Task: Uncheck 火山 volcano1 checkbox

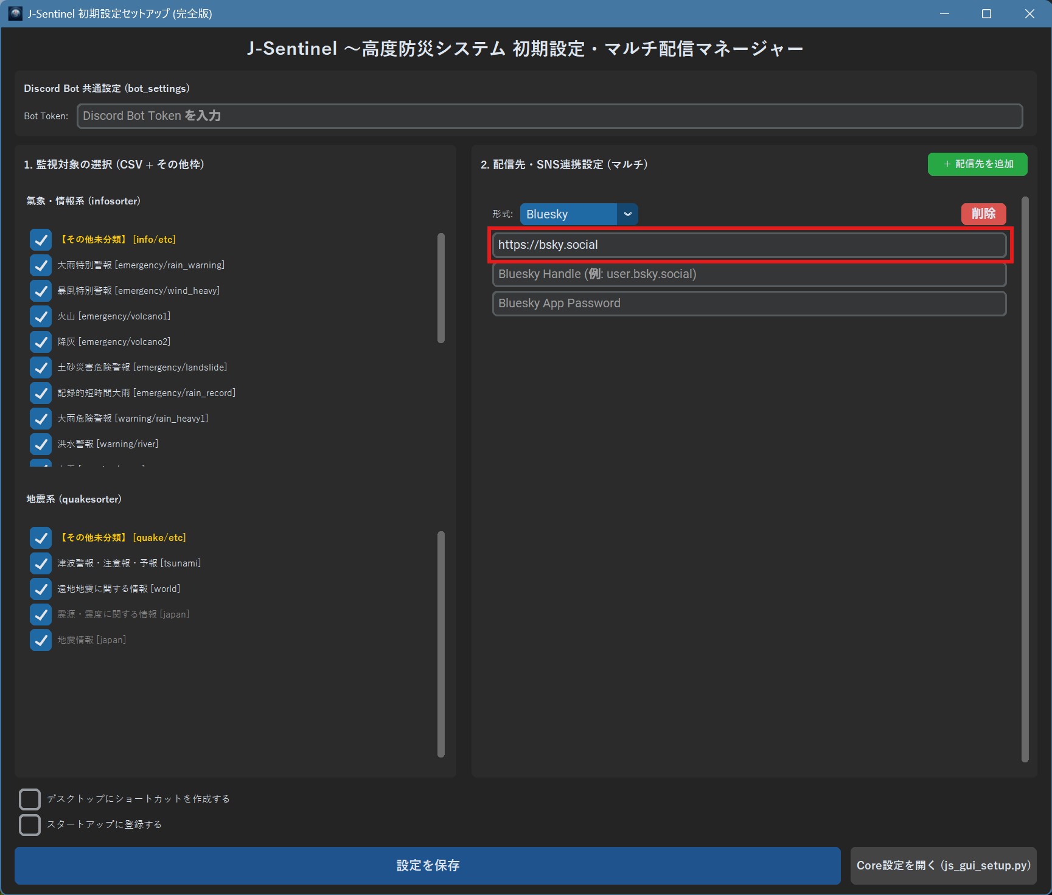Action: (41, 316)
